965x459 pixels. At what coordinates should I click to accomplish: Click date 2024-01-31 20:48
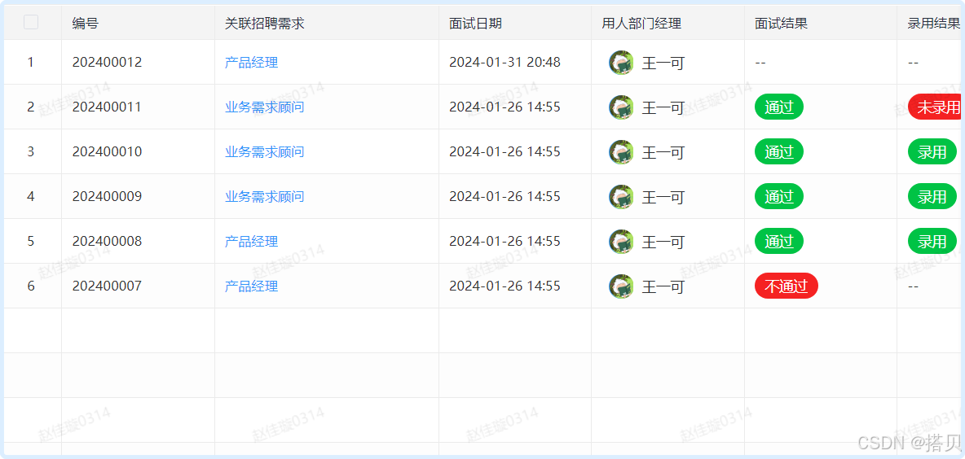[505, 62]
